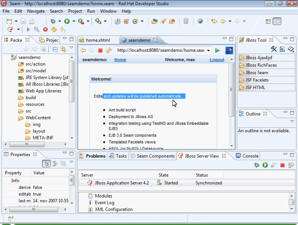This screenshot has height=225, width=298.
Task: Click the Open Type icon in toolbar
Action: 155,21
